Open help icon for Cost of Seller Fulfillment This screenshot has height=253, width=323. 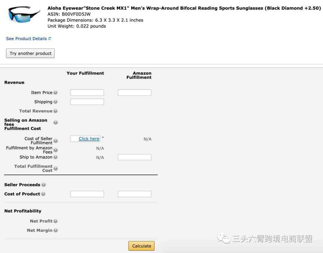tap(56, 141)
